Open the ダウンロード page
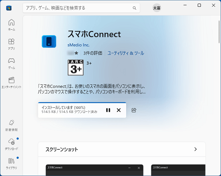 11,144
